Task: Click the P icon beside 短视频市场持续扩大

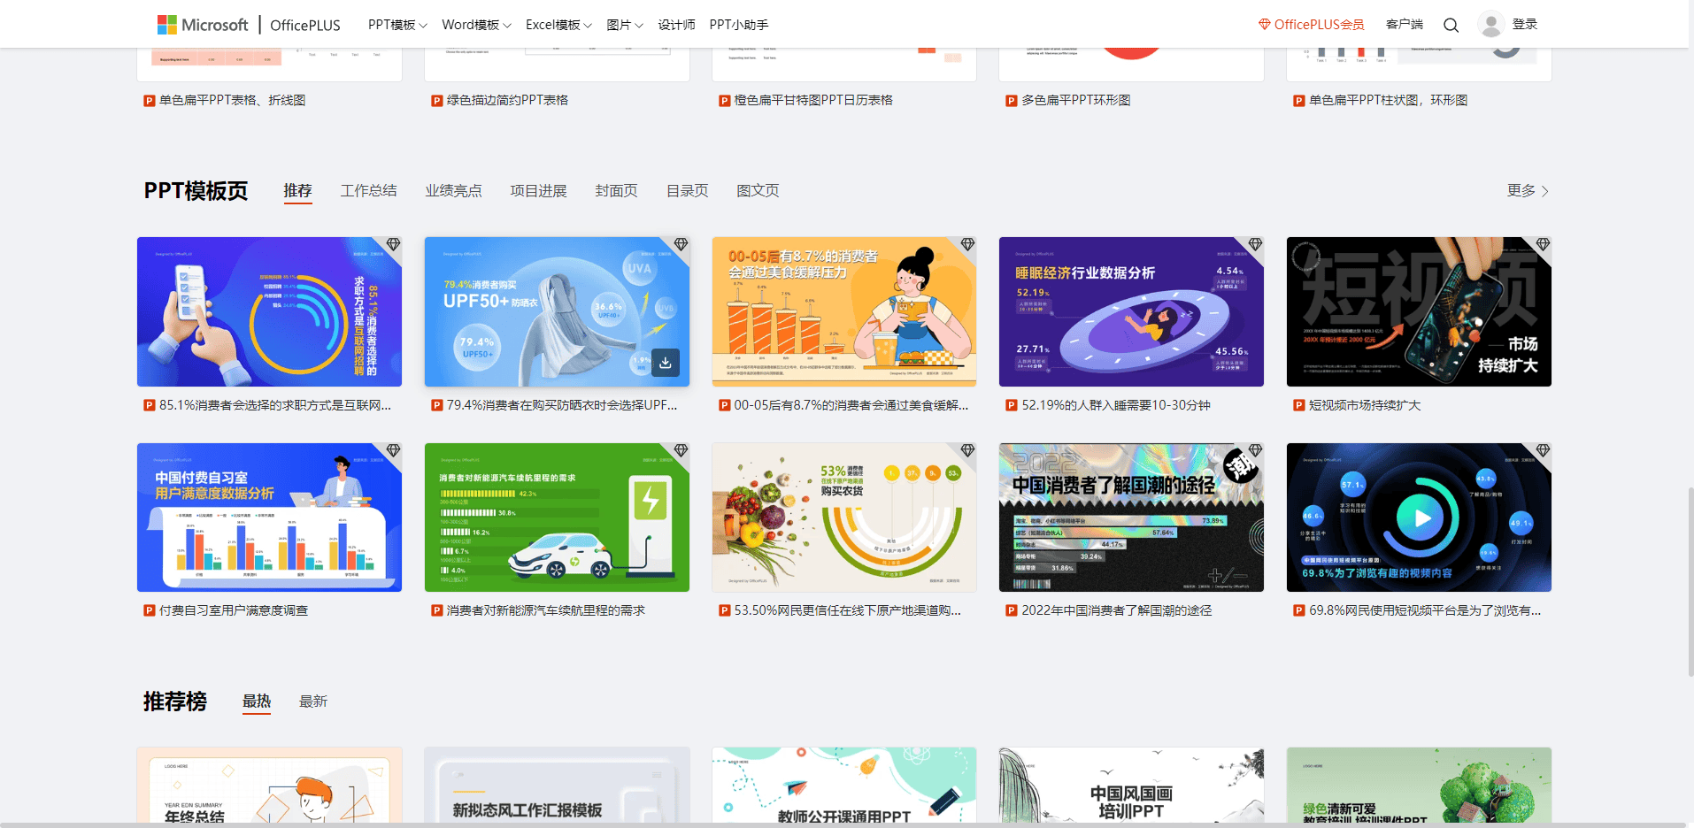Action: 1298,404
